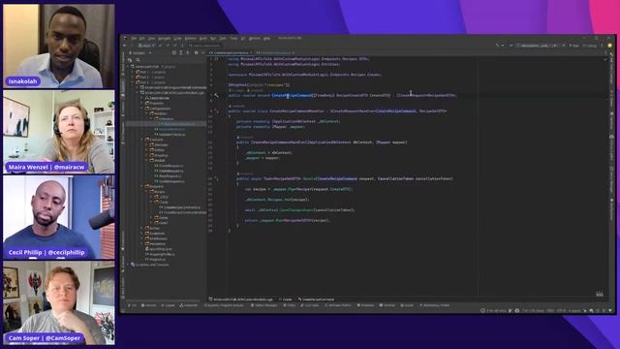620x349 pixels.
Task: Open the Git tool window button
Action: [x=132, y=305]
